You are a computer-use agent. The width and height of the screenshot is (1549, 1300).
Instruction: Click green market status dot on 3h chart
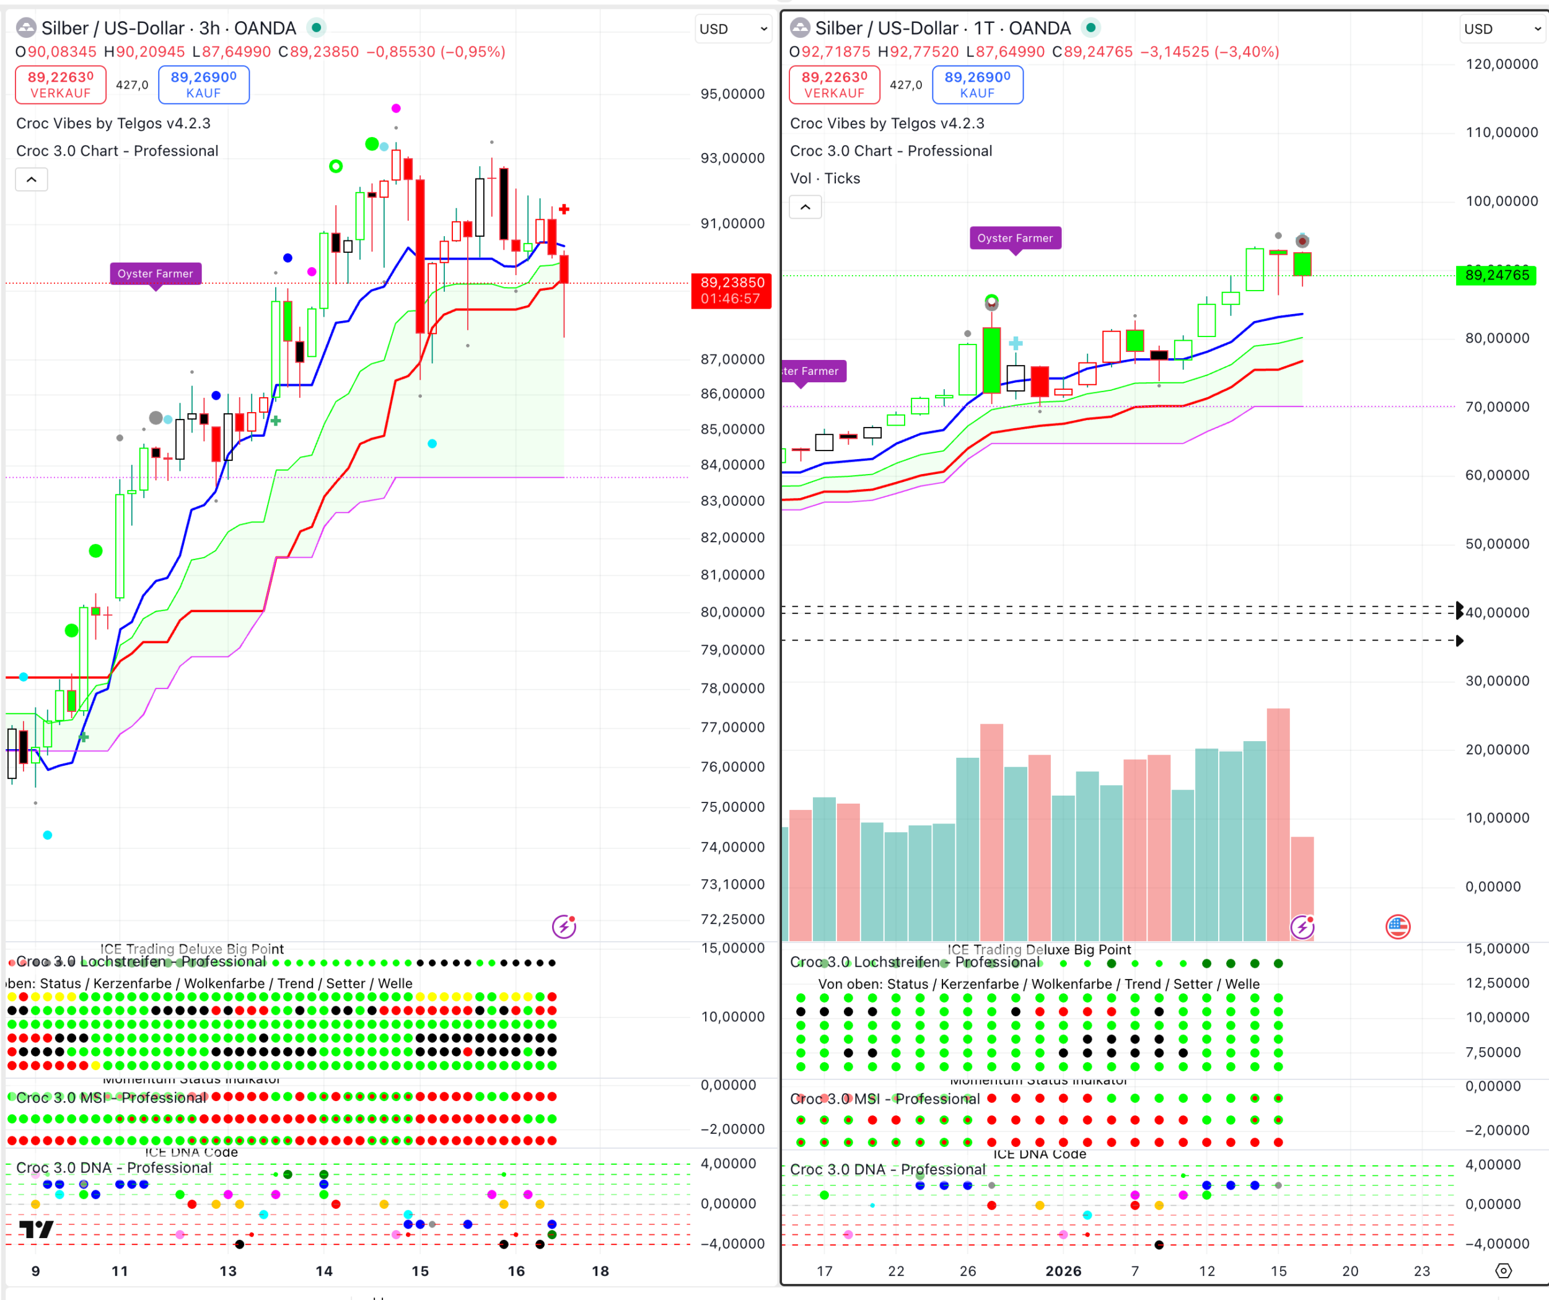[317, 28]
